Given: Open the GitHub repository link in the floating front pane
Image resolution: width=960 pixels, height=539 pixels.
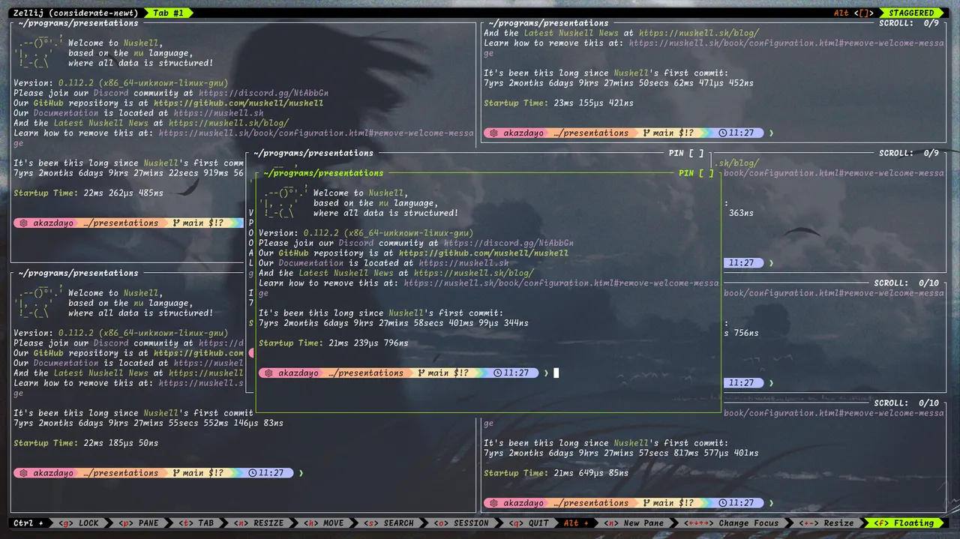Looking at the screenshot, I should [484, 253].
